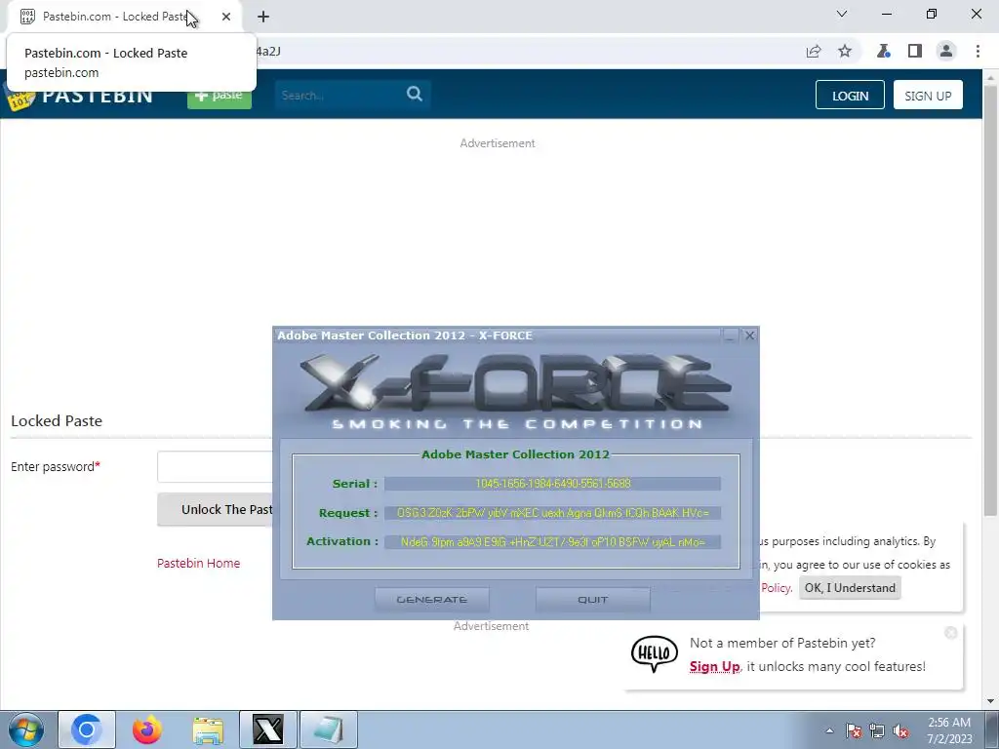Click the page vertical scrollbar thumb
Image resolution: width=999 pixels, height=749 pixels.
991,299
